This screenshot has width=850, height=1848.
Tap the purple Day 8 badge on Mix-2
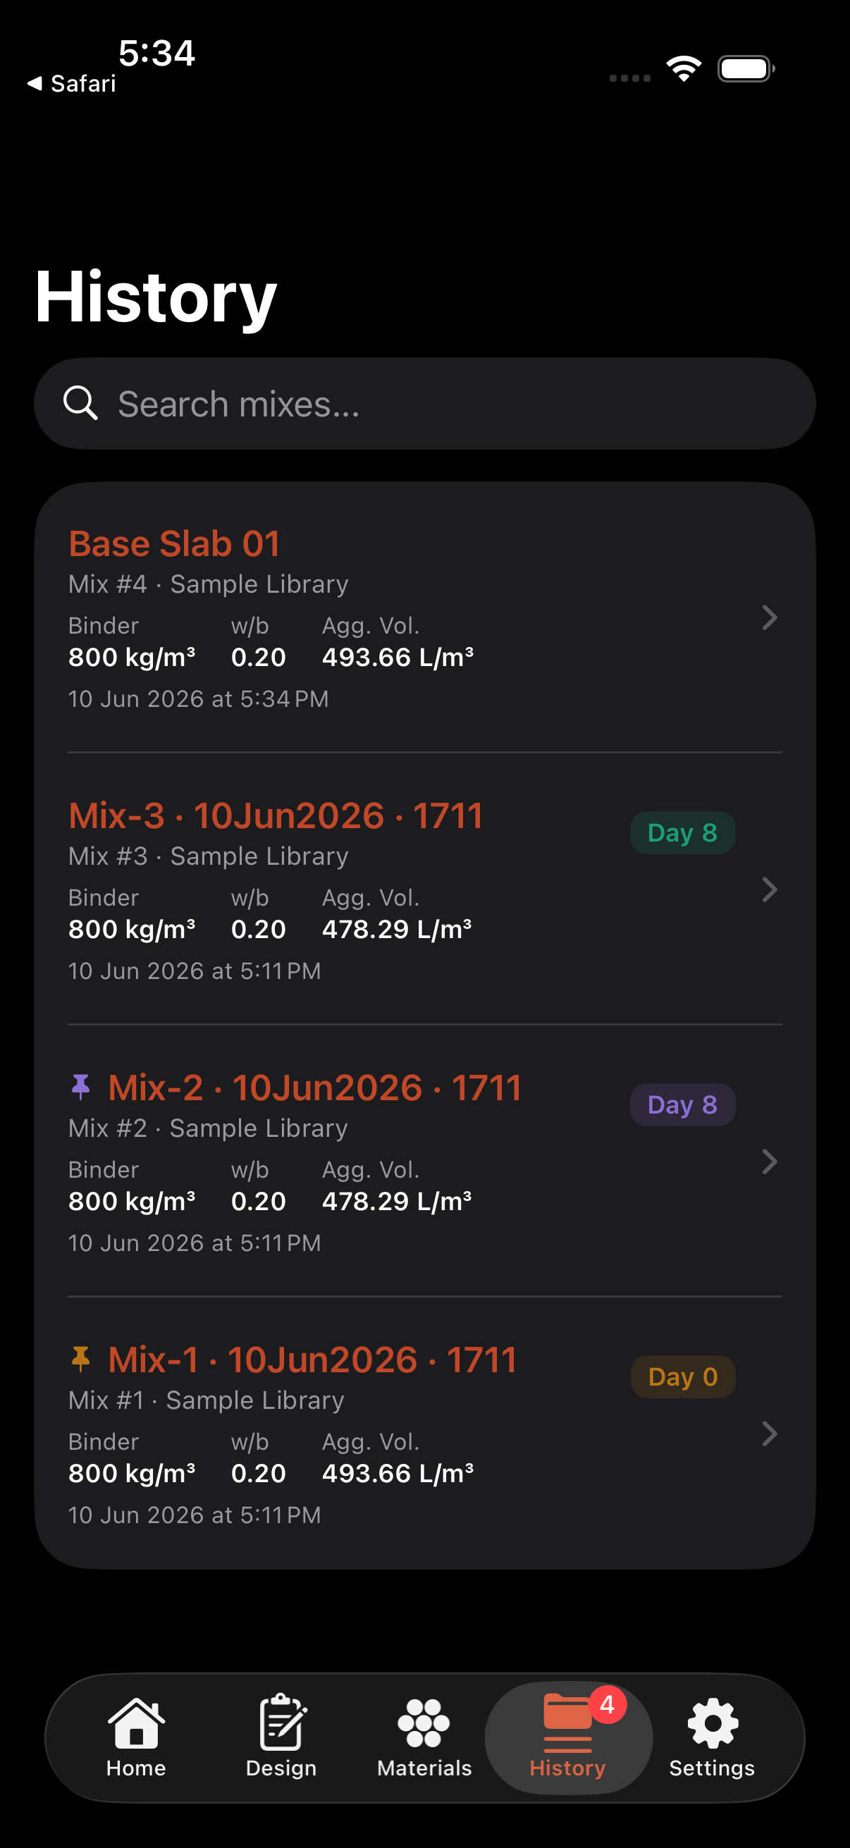[682, 1105]
